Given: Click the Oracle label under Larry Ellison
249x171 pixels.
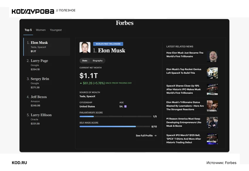Looking at the screenshot, I should (34, 119).
